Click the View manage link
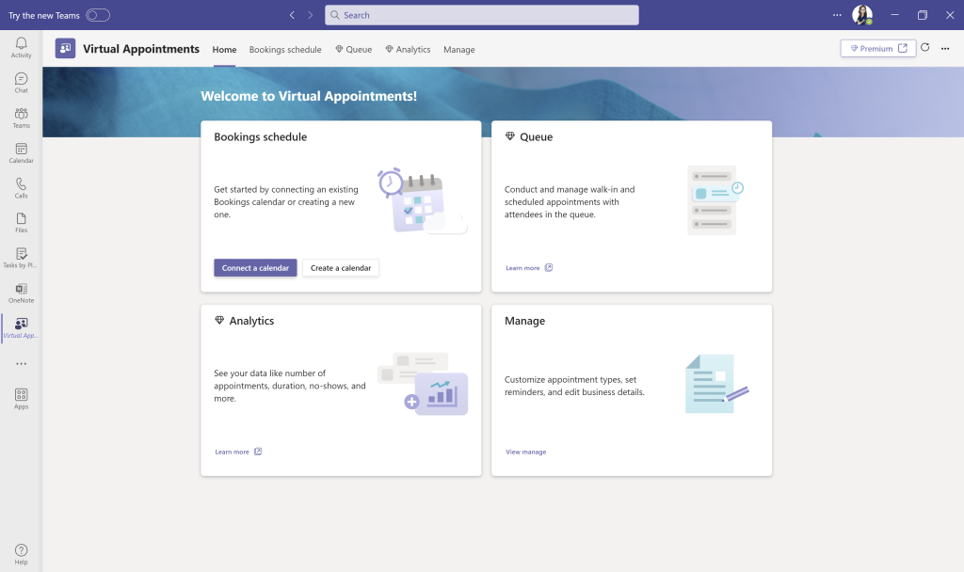The height and width of the screenshot is (572, 964). 525,453
